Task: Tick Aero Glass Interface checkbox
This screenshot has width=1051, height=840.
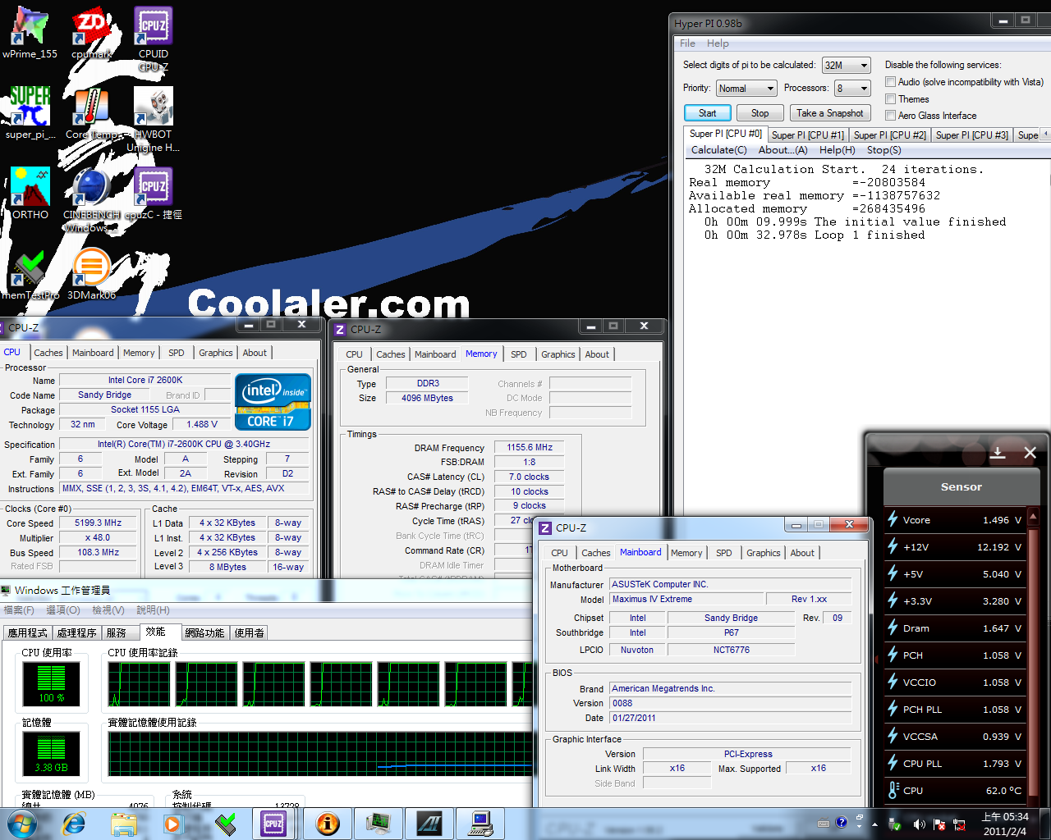Action: coord(890,116)
